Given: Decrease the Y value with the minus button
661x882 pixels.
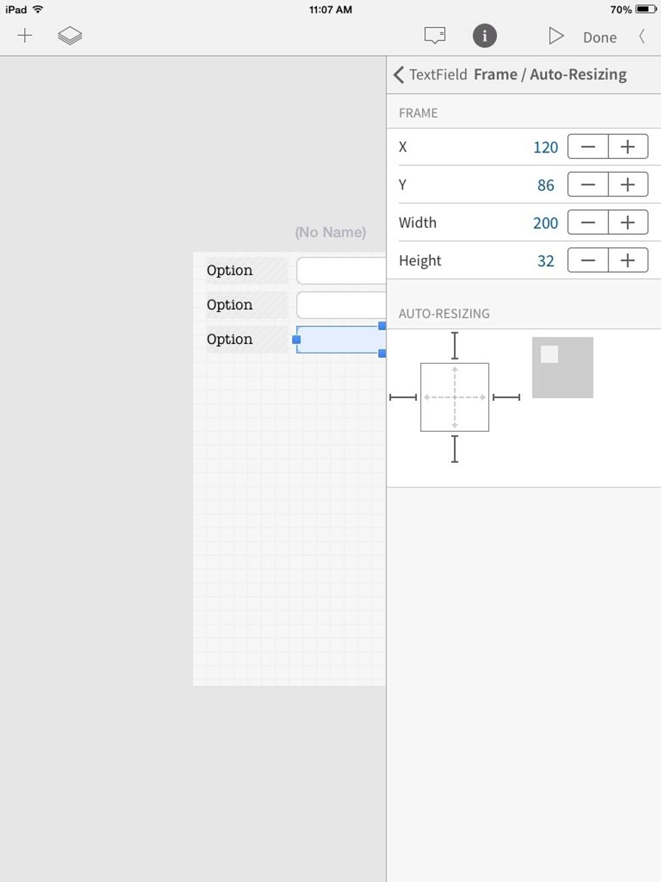Looking at the screenshot, I should [587, 184].
